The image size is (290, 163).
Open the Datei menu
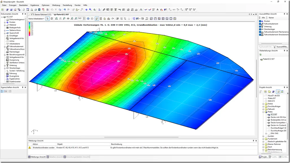[x=4, y=5]
